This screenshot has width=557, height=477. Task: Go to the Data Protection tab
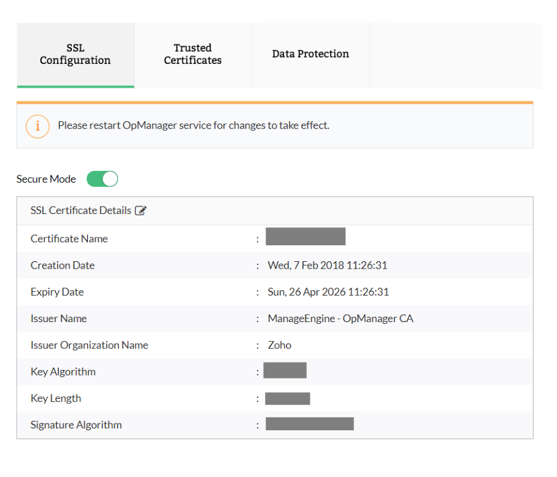[x=310, y=54]
